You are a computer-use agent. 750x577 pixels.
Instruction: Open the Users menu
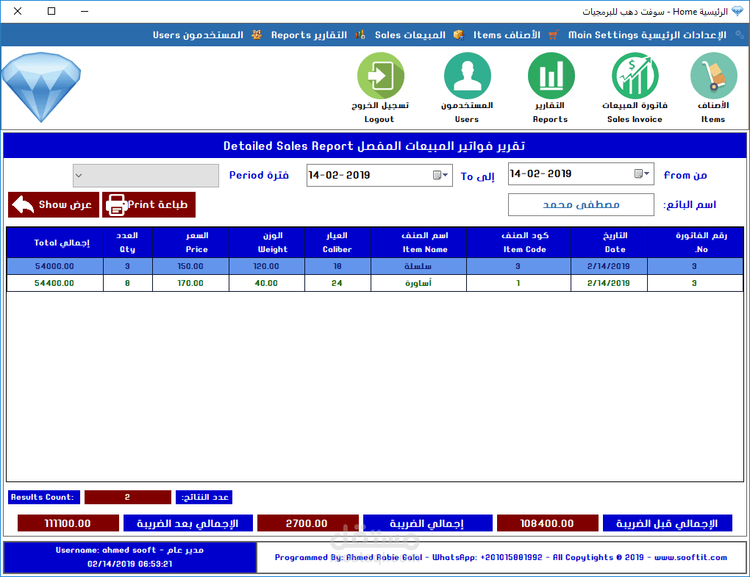198,35
